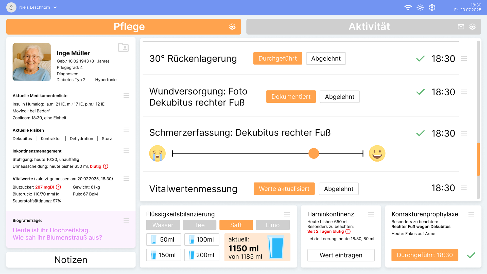Open the Niels Leschhorn user dropdown
Viewport: 487px width, 274px height.
pyautogui.click(x=55, y=7)
